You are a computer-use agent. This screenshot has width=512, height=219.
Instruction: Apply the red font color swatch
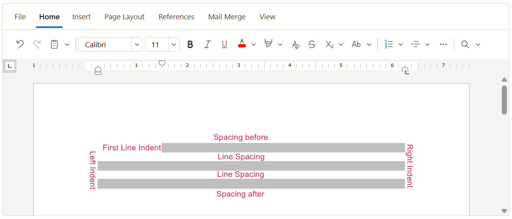coord(242,45)
